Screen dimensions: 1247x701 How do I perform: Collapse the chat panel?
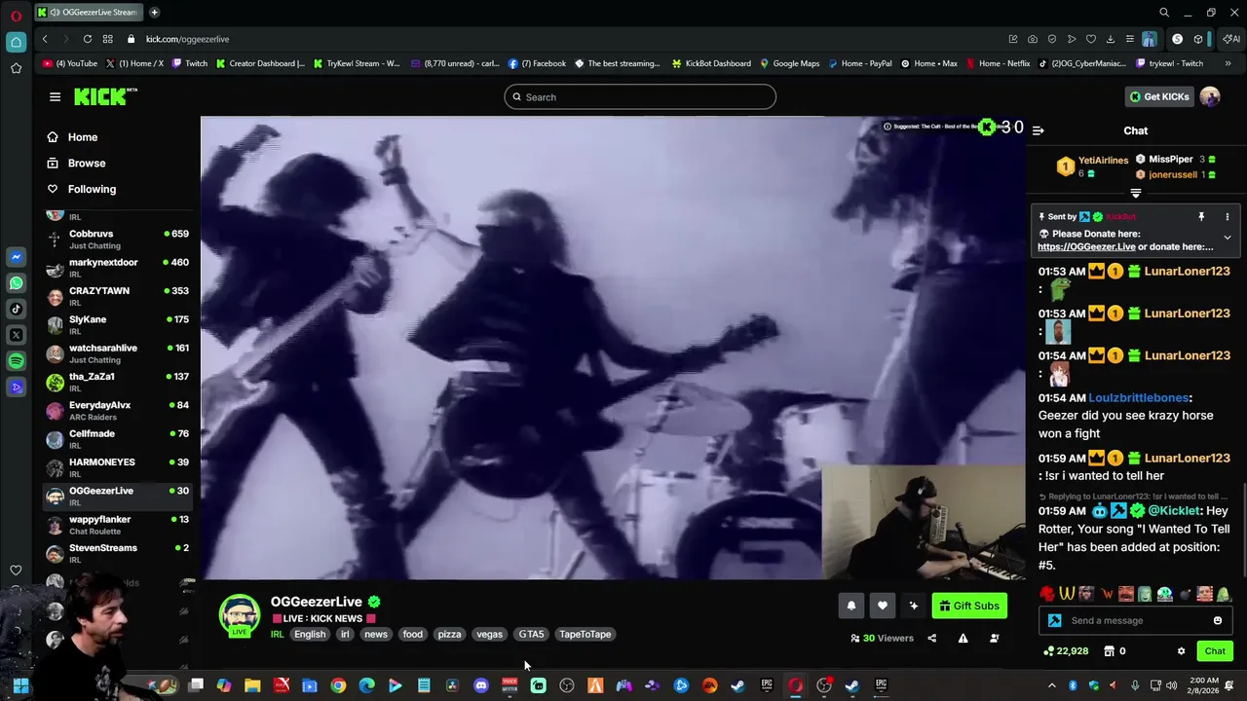pyautogui.click(x=1039, y=130)
